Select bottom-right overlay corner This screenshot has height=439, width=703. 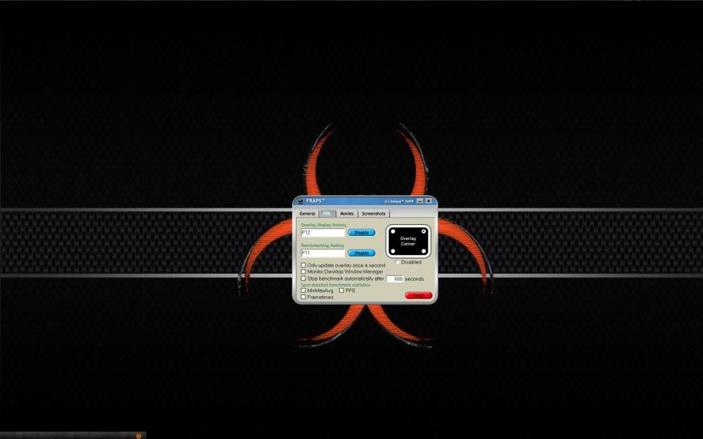point(424,251)
